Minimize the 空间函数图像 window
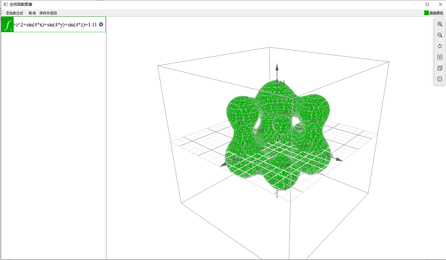446x260 pixels. coord(414,4)
